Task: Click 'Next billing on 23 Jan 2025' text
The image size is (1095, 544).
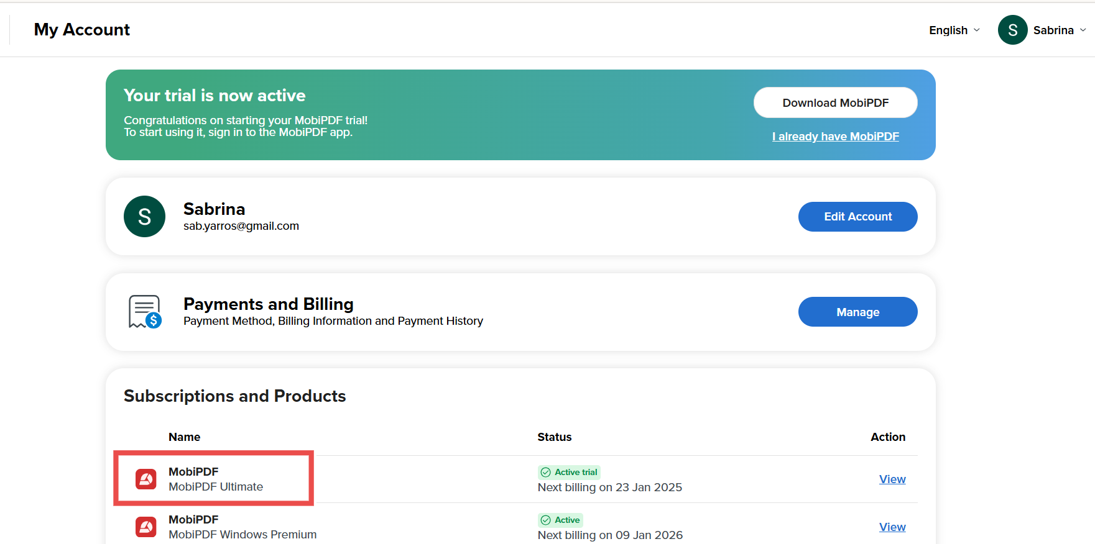Action: tap(609, 487)
